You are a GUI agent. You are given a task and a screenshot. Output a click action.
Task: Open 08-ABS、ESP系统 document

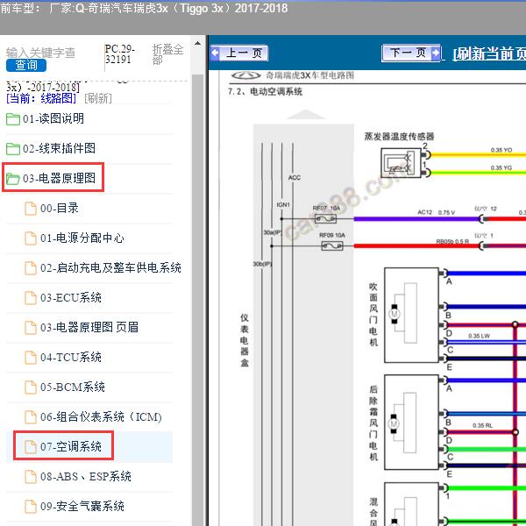86,476
